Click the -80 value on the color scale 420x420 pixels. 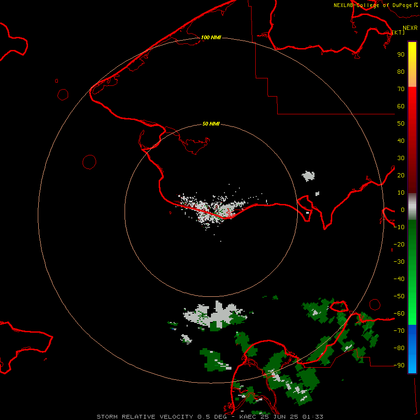point(399,348)
